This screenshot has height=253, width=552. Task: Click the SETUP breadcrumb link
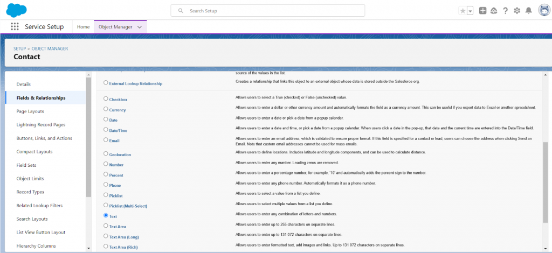click(x=19, y=48)
